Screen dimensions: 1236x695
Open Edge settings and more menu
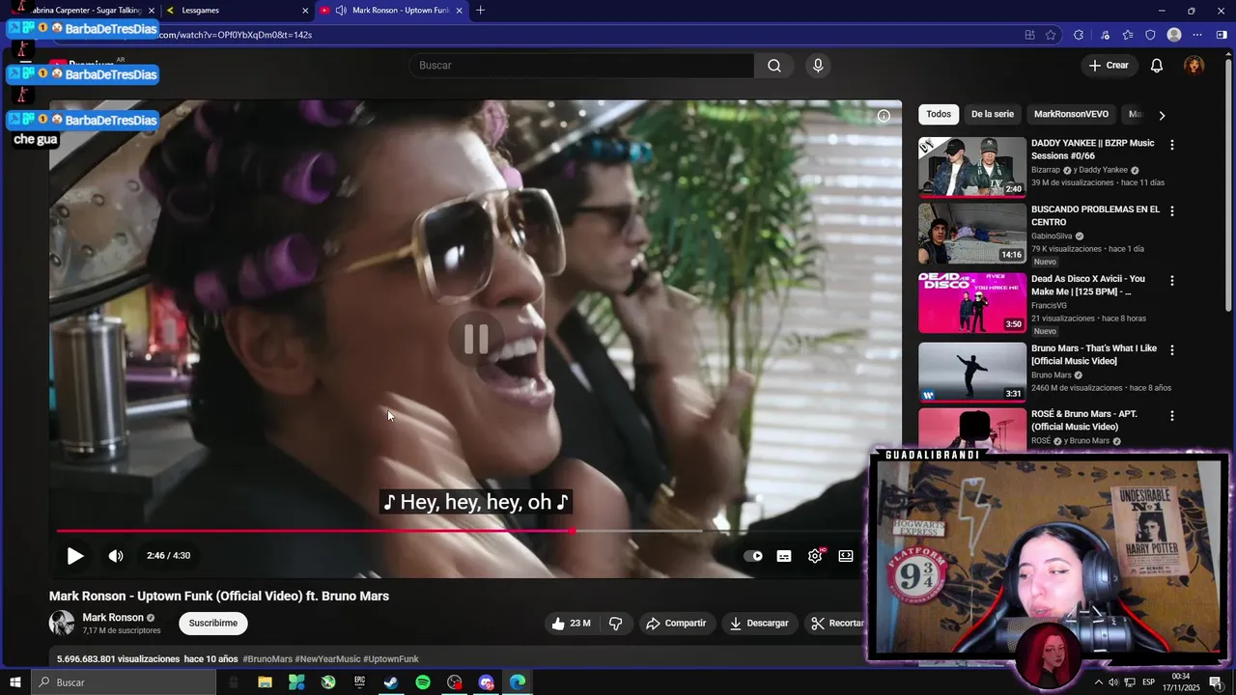1198,35
